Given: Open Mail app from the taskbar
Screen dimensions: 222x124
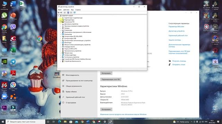Looking at the screenshot, I should tap(76, 122).
